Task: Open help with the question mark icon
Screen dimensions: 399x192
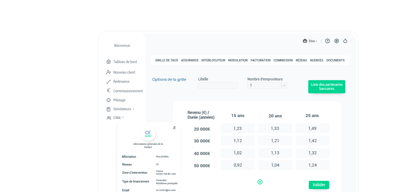Action: (327, 41)
